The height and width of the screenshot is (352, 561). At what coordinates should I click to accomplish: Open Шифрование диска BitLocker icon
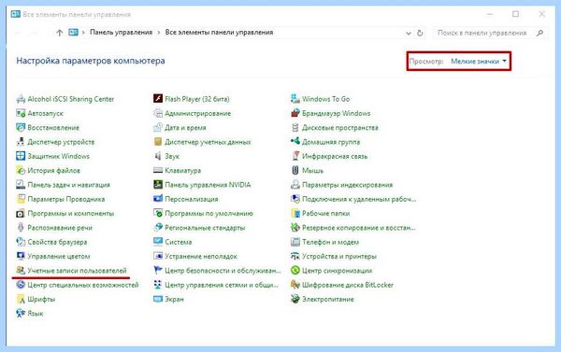point(295,285)
